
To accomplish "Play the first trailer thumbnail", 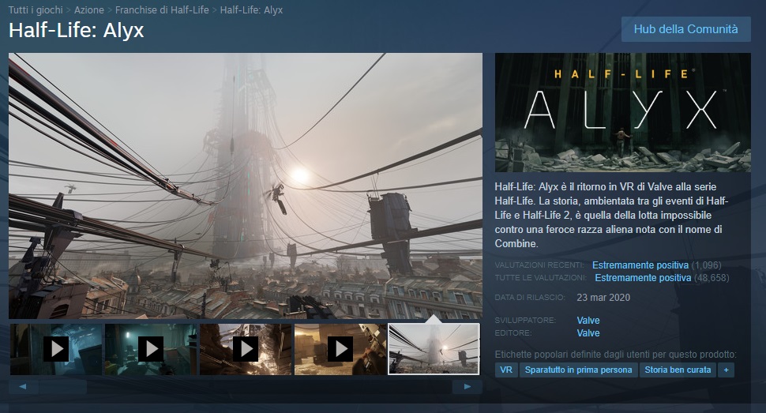I will [56, 349].
